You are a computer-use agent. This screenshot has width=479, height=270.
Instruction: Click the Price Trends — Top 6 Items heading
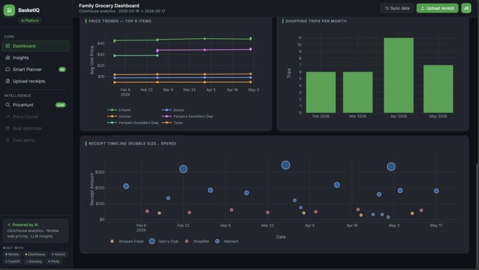120,21
